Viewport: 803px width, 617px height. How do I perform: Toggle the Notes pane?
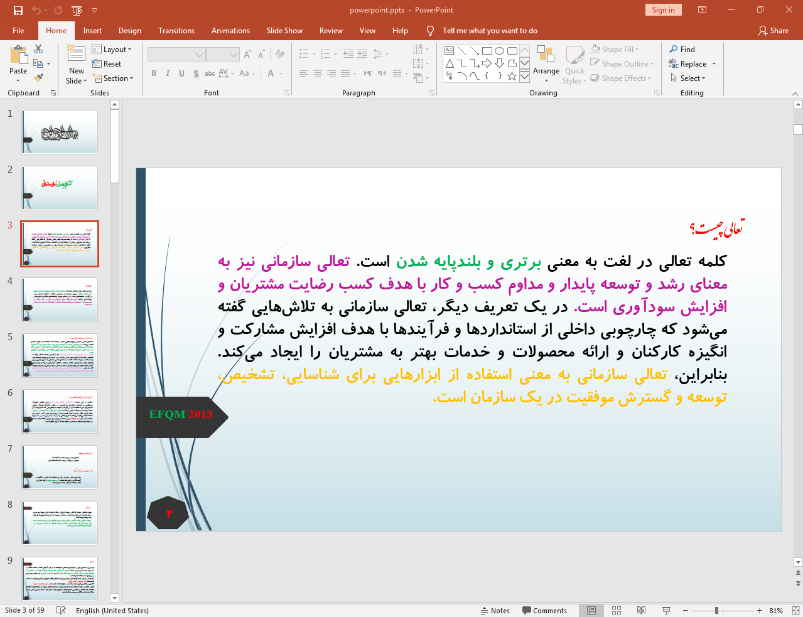click(x=495, y=611)
